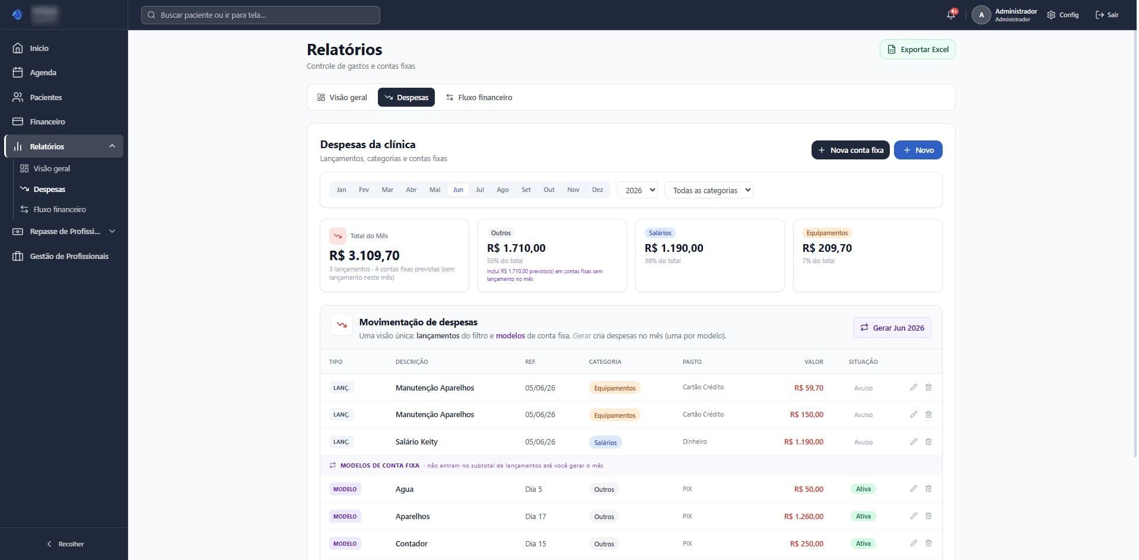Delete the R$ 59,70 Manutenção Aparelhos entry
The height and width of the screenshot is (560, 1139).
pyautogui.click(x=928, y=387)
